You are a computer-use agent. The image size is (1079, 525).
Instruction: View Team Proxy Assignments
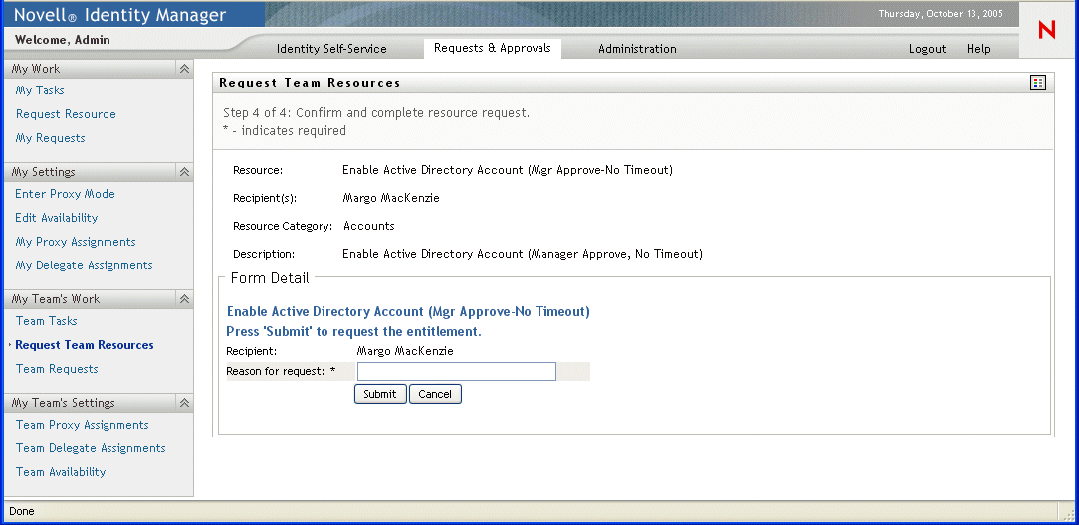click(x=82, y=425)
